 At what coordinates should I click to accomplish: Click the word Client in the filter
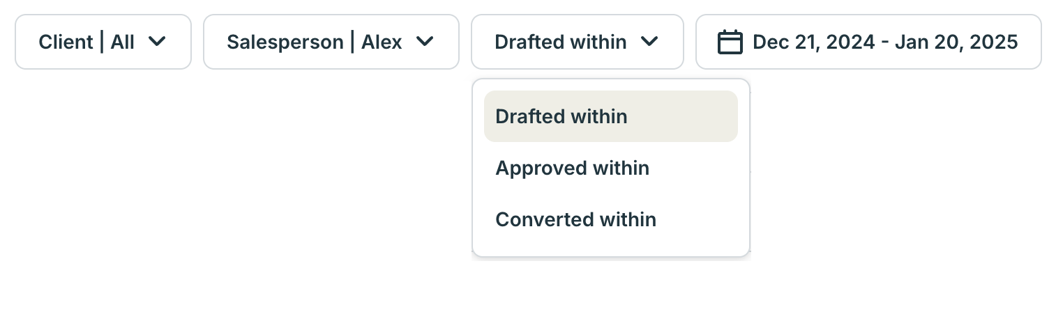tap(66, 42)
